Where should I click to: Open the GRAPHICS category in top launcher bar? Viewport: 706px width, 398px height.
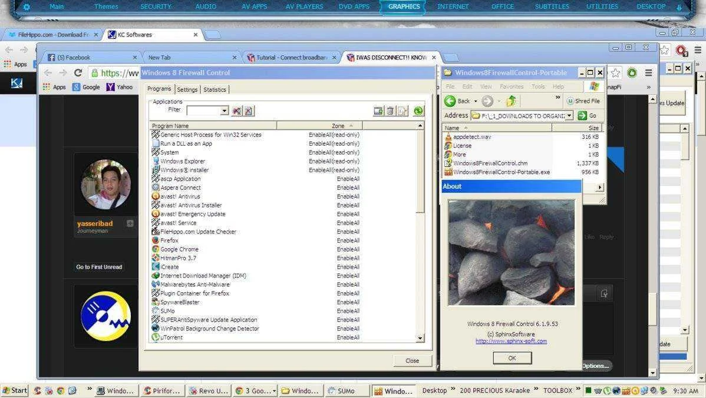point(404,6)
